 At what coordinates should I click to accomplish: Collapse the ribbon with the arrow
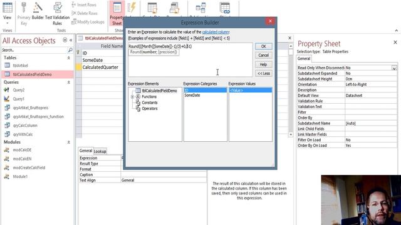pyautogui.click(x=397, y=31)
